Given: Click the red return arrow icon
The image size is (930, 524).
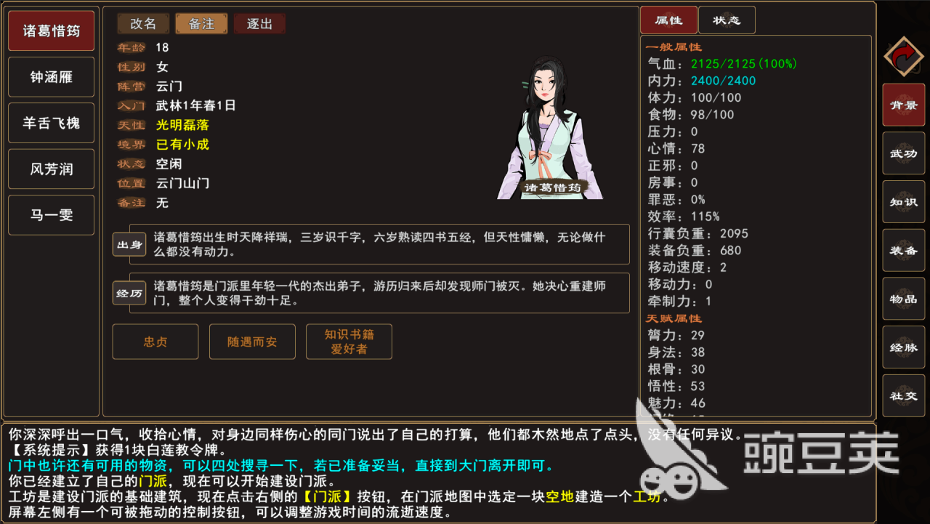Looking at the screenshot, I should tap(903, 57).
